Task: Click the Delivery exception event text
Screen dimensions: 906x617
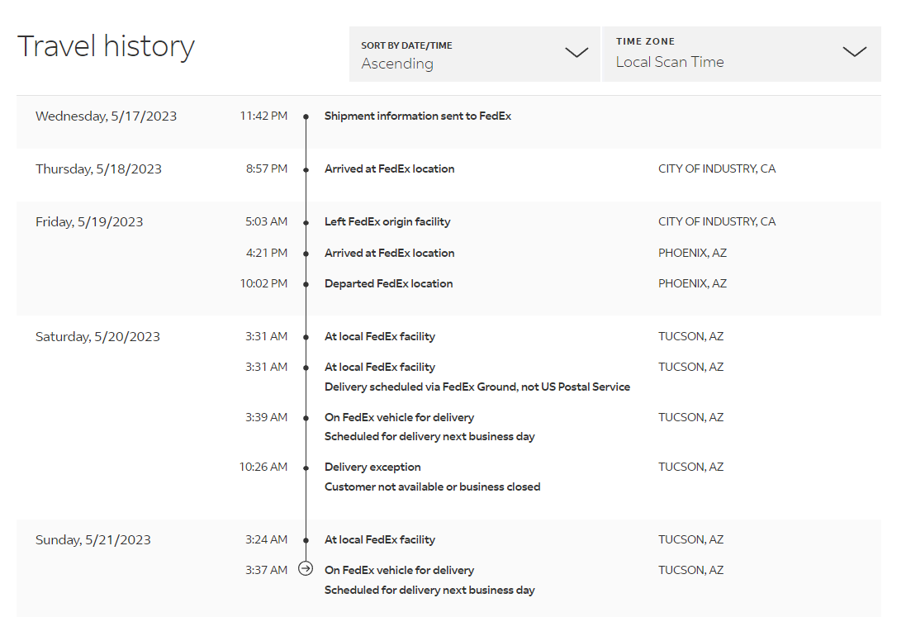Action: [x=372, y=467]
